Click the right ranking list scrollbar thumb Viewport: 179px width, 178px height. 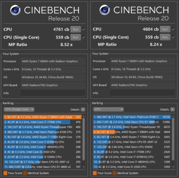pyautogui.click(x=173, y=139)
